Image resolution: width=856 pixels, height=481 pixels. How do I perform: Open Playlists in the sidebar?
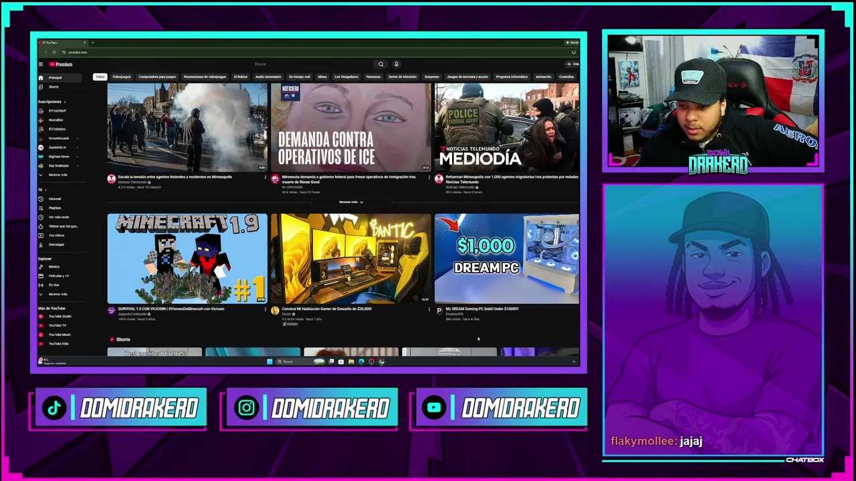click(x=60, y=208)
